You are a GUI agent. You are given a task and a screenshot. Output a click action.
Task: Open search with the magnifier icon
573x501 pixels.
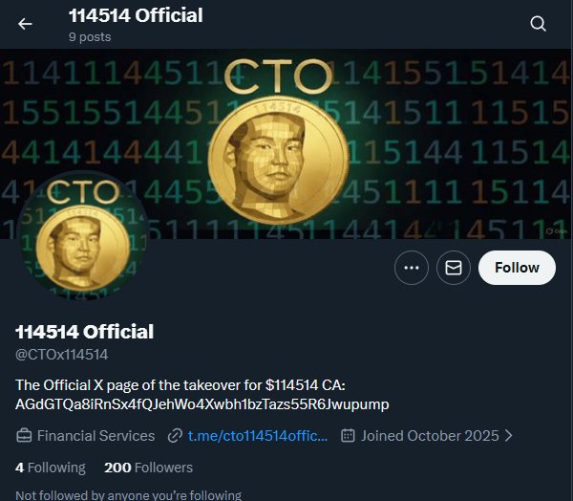[539, 24]
